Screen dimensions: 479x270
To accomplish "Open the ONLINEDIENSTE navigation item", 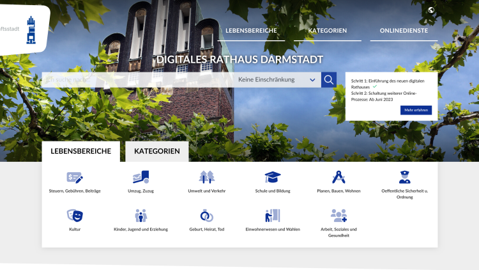I will pos(404,31).
